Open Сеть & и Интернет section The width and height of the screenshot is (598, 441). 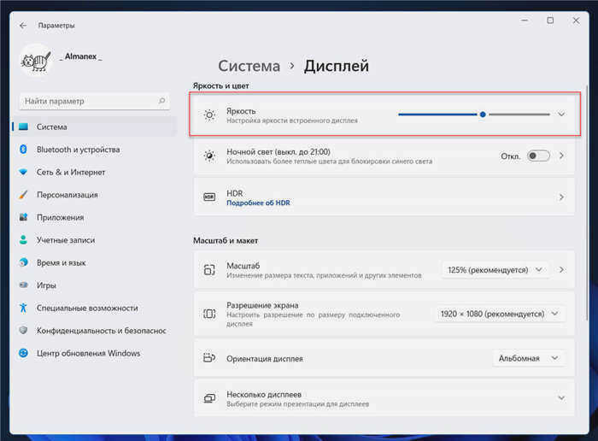point(95,172)
